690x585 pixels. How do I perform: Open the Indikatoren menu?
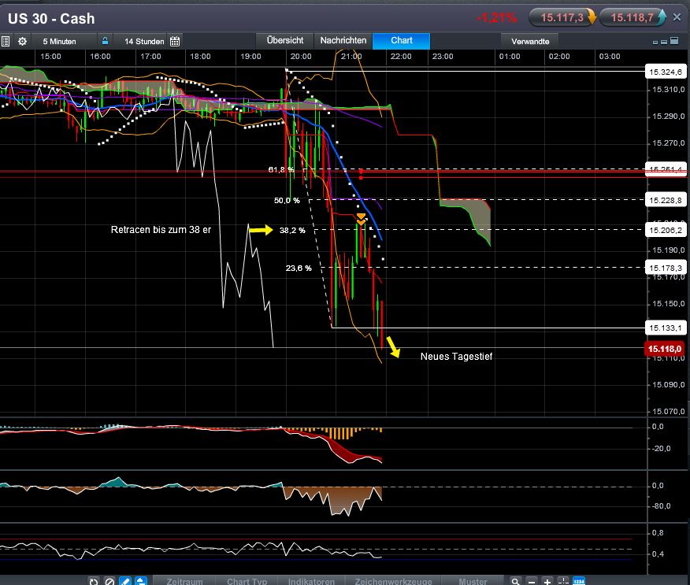pyautogui.click(x=311, y=581)
